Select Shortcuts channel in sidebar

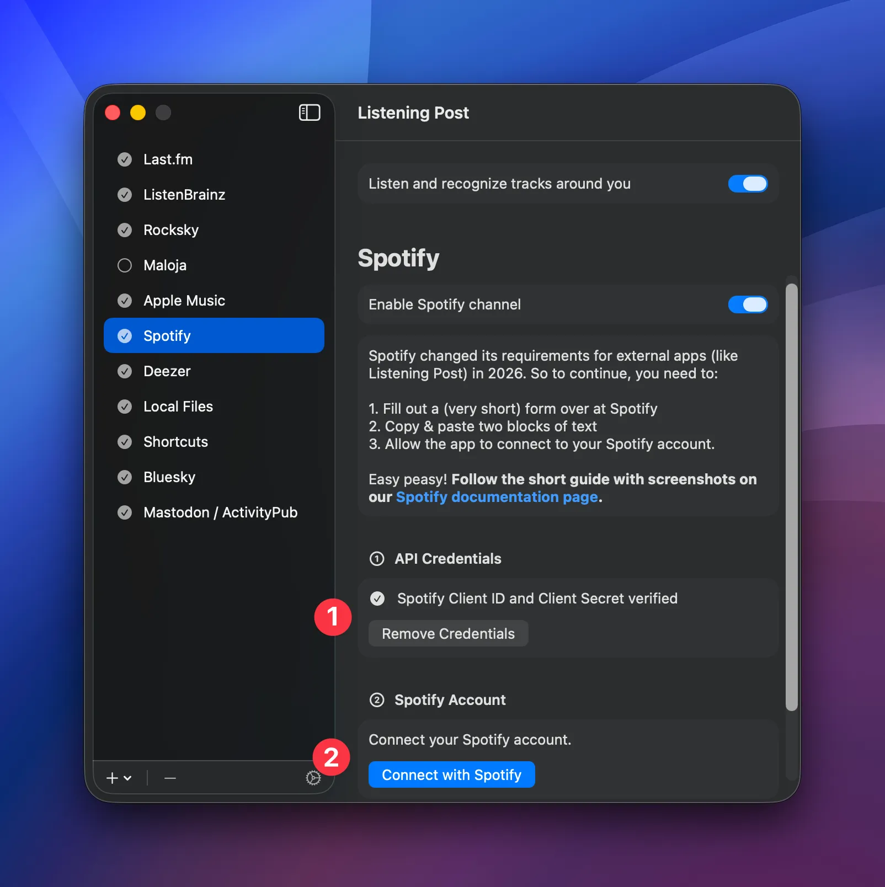coord(175,442)
